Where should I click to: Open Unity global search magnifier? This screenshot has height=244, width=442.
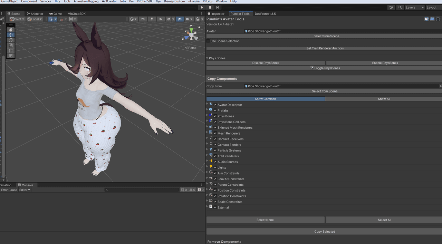point(400,7)
